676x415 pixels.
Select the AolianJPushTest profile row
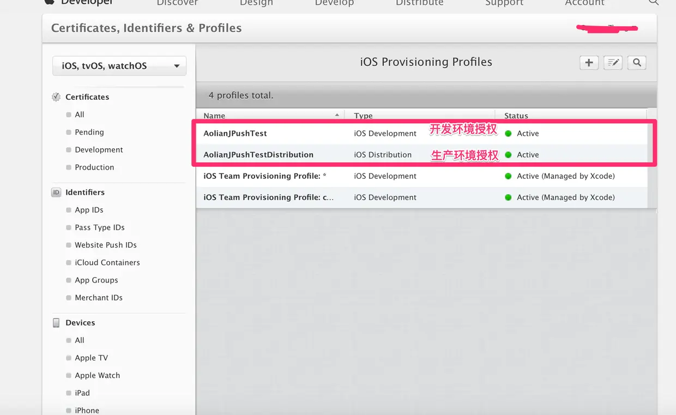(x=421, y=134)
